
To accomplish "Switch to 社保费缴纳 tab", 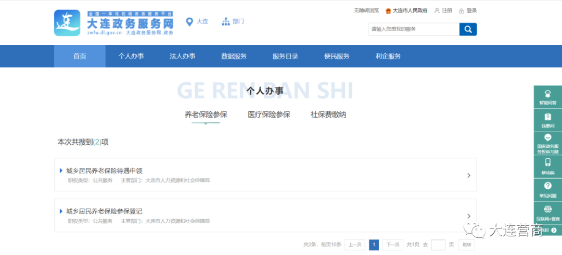I will click(328, 114).
